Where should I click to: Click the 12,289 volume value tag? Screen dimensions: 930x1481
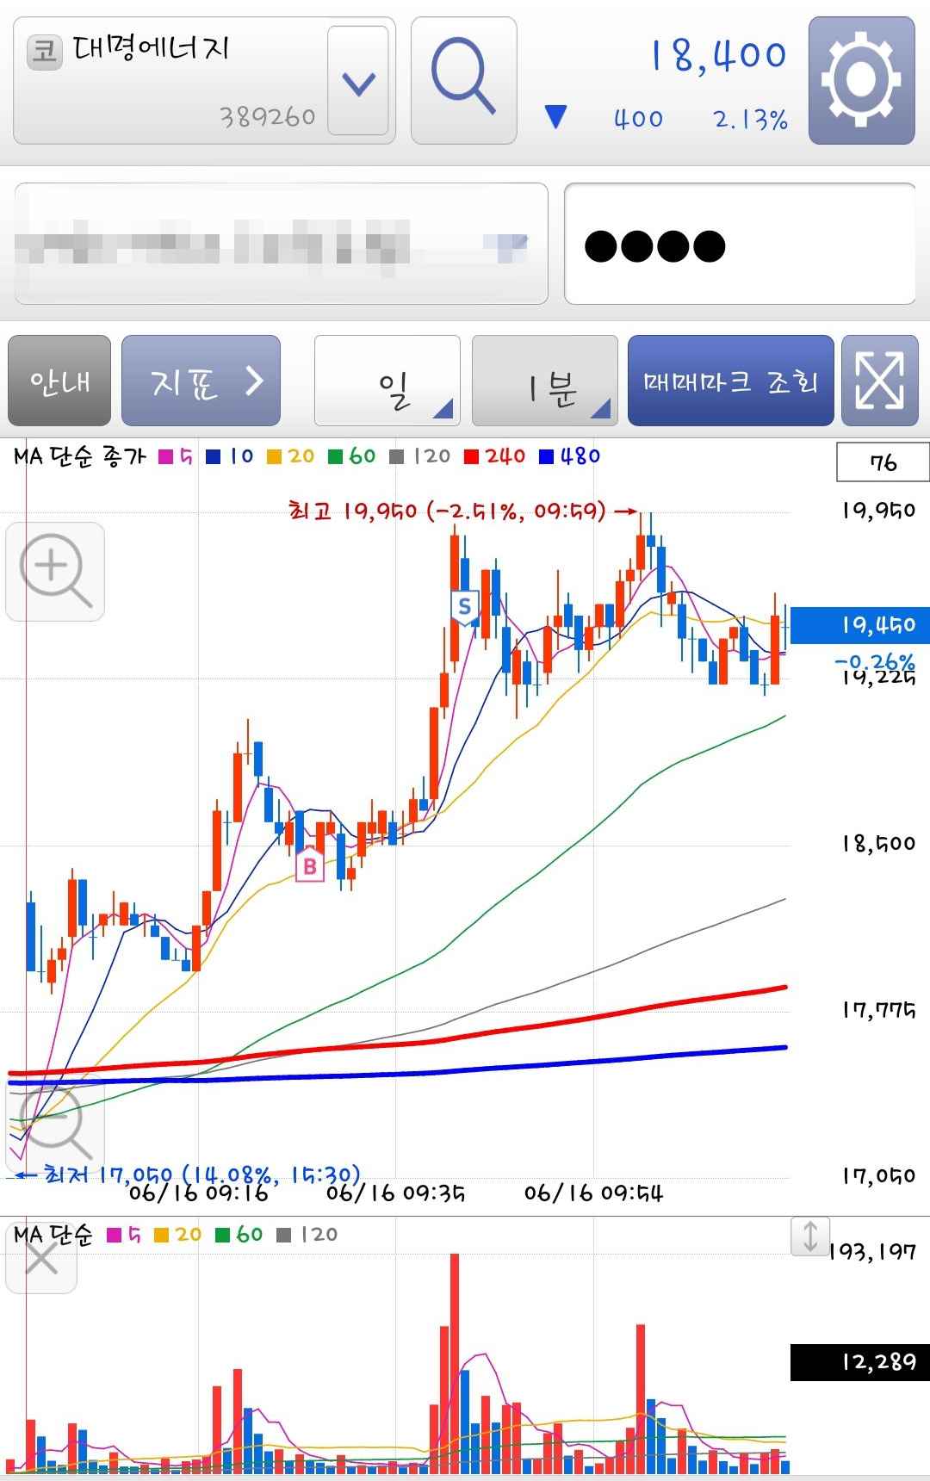click(x=859, y=1362)
